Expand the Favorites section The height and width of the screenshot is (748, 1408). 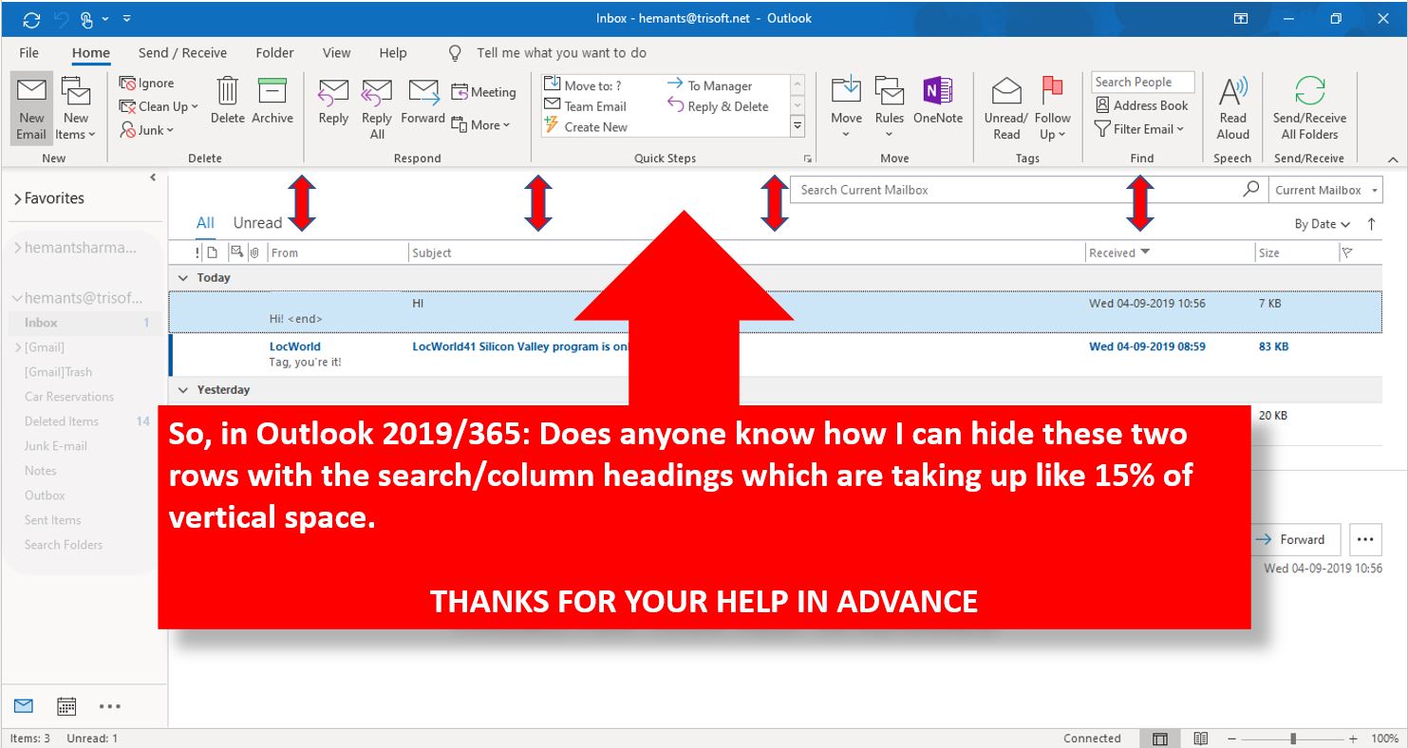(16, 198)
